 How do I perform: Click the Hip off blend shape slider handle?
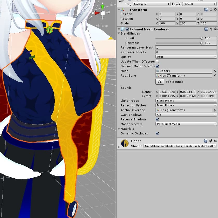pos(202,38)
